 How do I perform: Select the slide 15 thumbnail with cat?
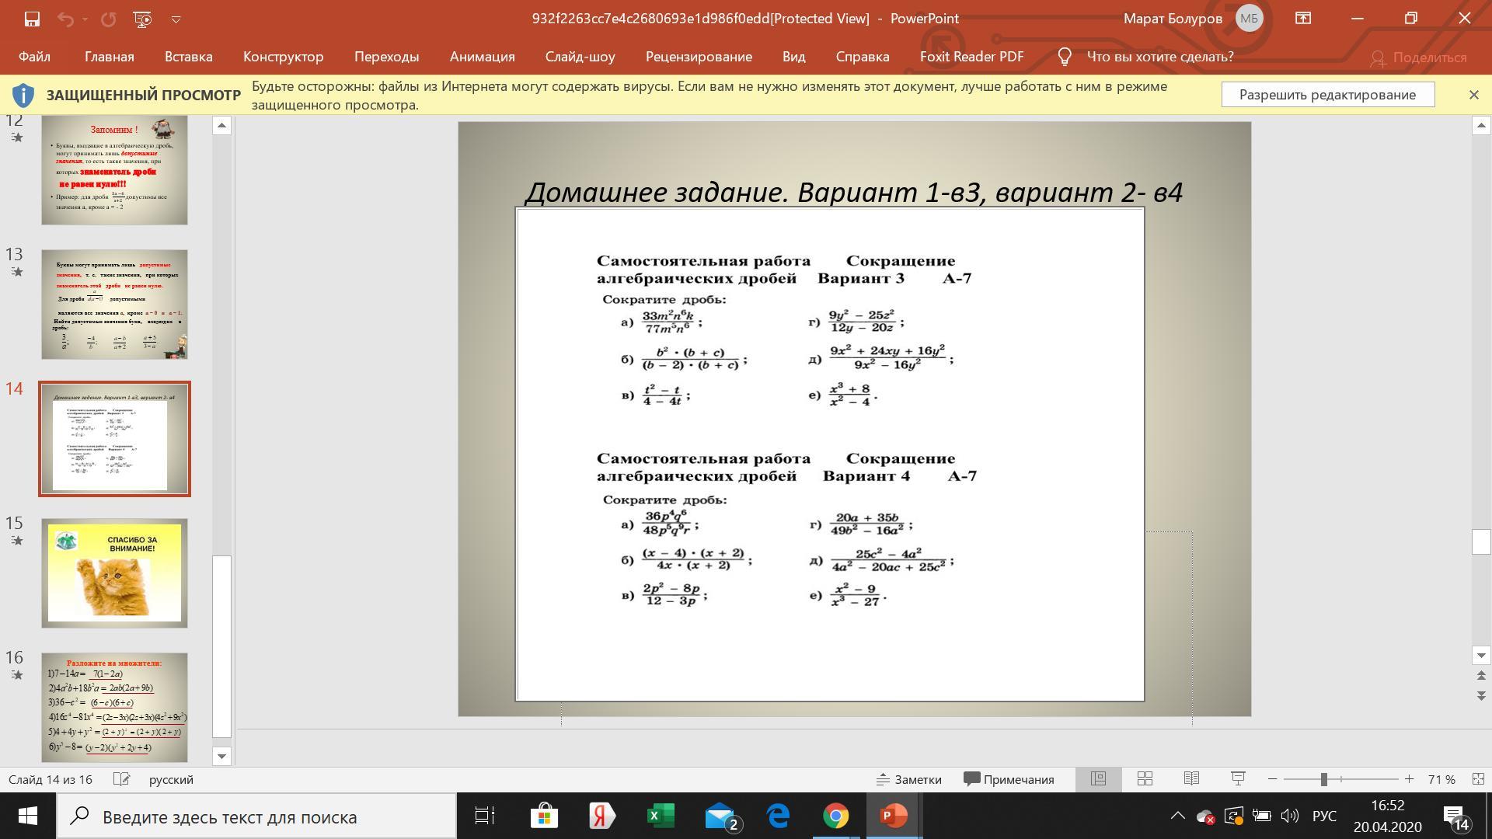[x=114, y=573]
